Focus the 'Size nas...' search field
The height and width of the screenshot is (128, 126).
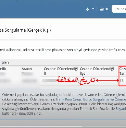point(119,9)
